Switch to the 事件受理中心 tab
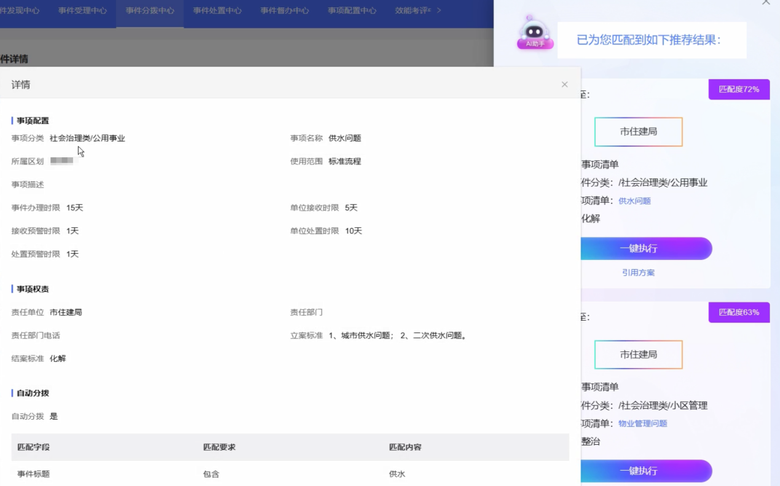The height and width of the screenshot is (486, 780). [x=82, y=11]
